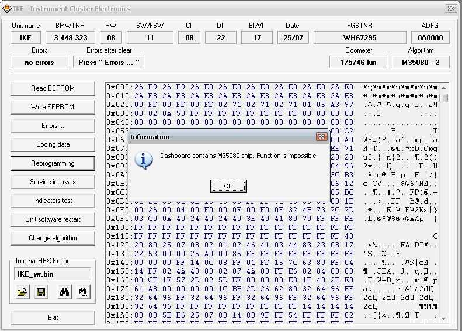Click the hex view scrollbar up arrow
This screenshot has height=331, width=462.
click(x=444, y=88)
